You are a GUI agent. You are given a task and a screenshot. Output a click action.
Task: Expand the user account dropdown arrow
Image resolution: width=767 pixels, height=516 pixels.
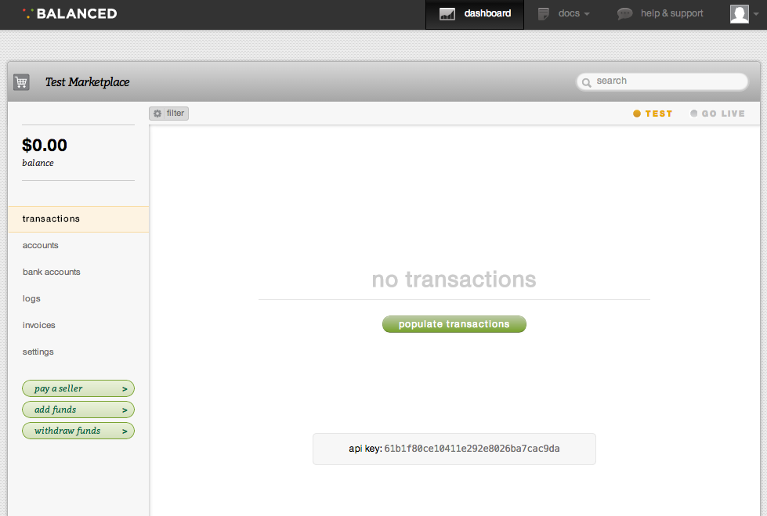click(756, 14)
